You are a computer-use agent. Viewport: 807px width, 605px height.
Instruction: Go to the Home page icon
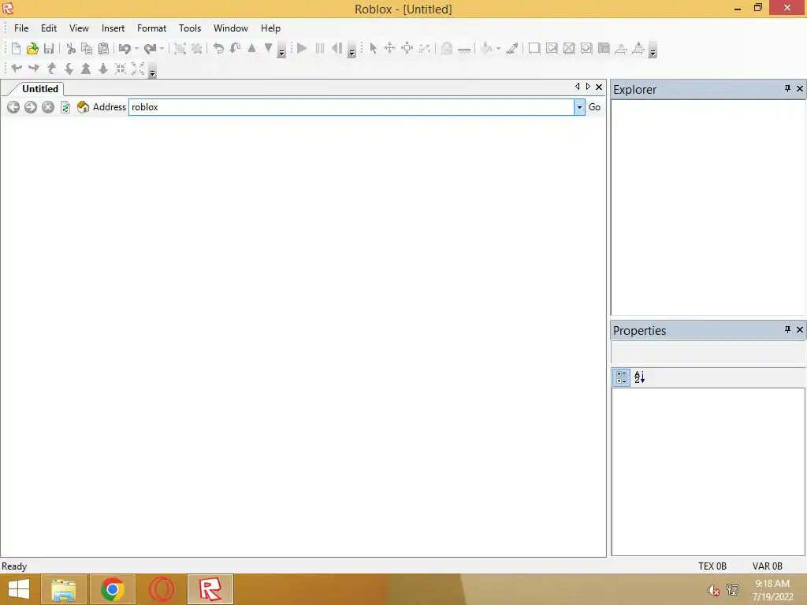[83, 107]
